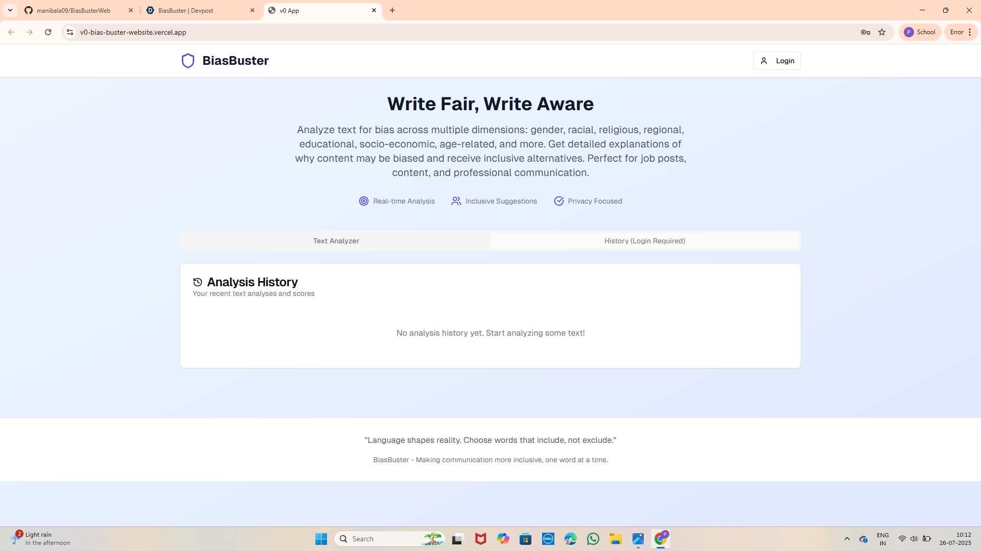View site information icon in address bar
The image size is (981, 551).
tap(70, 32)
